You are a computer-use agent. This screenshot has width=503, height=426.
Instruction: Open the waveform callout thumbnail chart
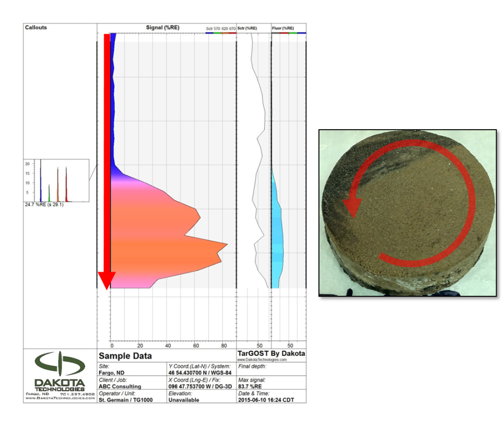(x=57, y=180)
